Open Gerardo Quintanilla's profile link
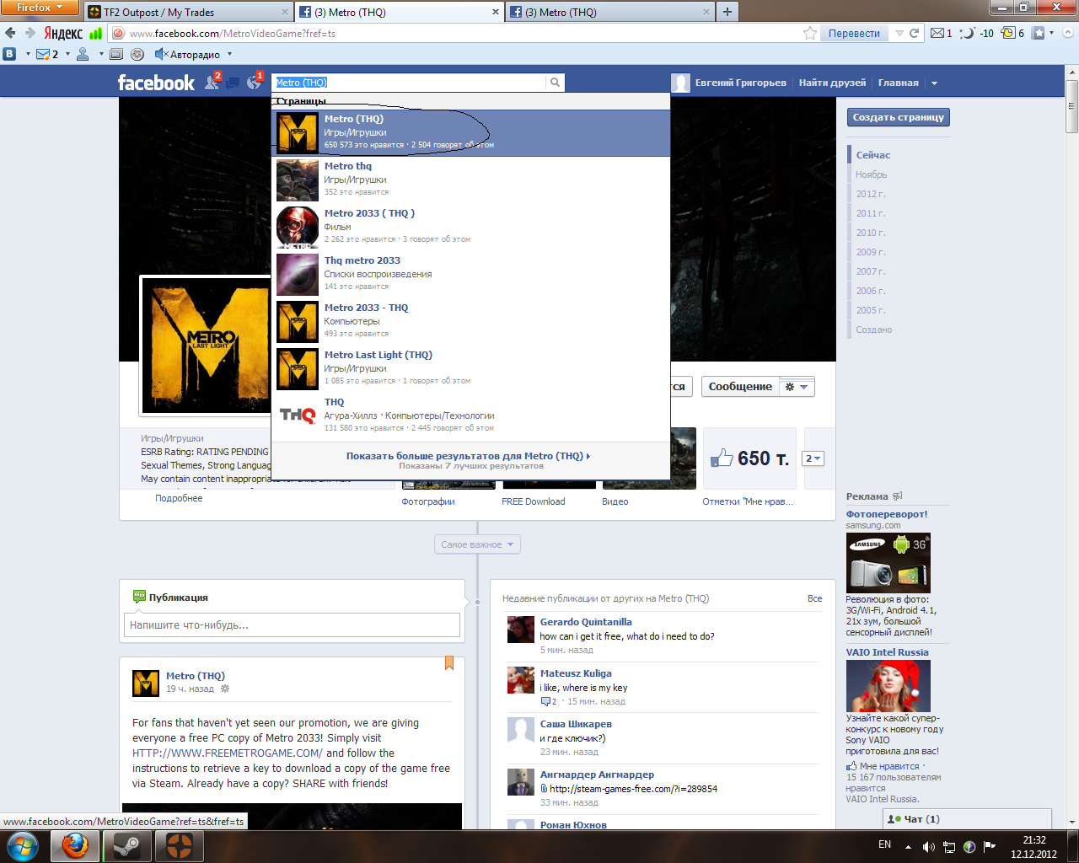The width and height of the screenshot is (1079, 863). tap(586, 622)
